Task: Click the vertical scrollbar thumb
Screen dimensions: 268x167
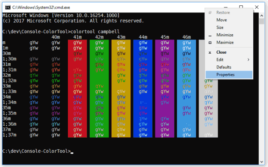Action: coord(262,21)
